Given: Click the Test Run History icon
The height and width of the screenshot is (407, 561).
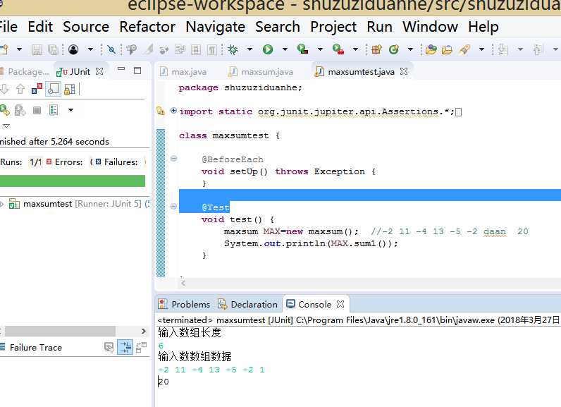Looking at the screenshot, I should 54,110.
